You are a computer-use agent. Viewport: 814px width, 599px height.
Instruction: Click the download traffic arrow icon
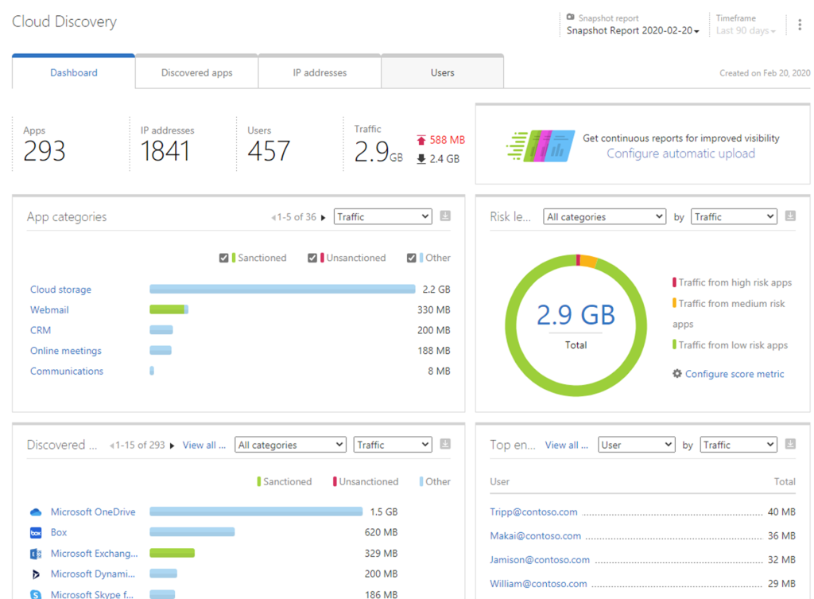tap(421, 159)
